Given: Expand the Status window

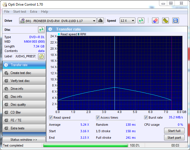Looking at the screenshot, I should (24, 140).
